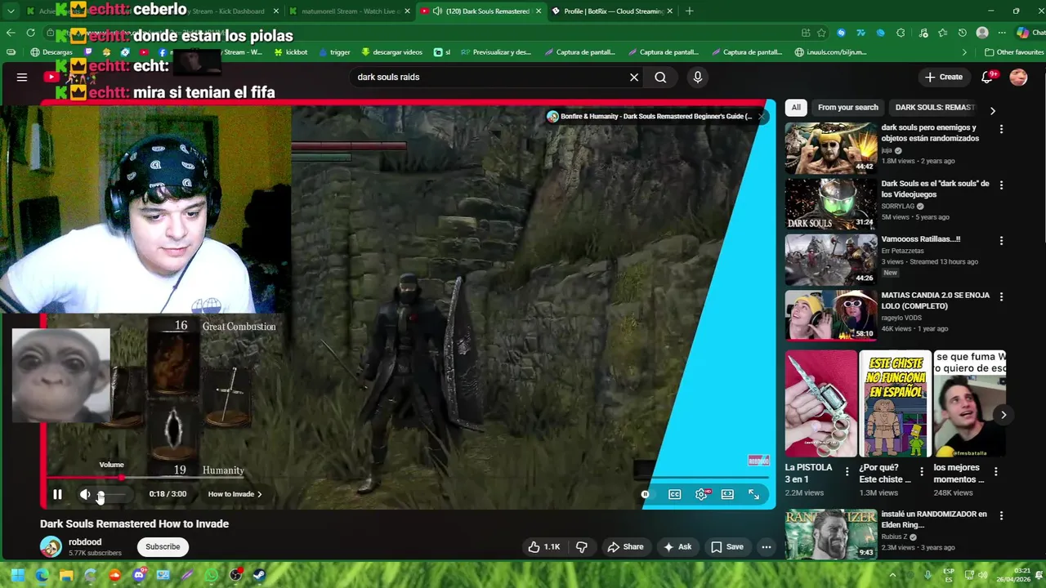Show more filter chips with the right arrow

pyautogui.click(x=993, y=110)
